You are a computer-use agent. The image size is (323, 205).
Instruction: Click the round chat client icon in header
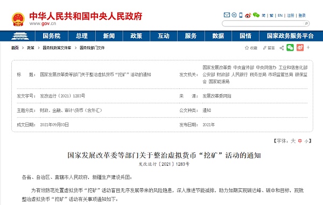(x=234, y=15)
